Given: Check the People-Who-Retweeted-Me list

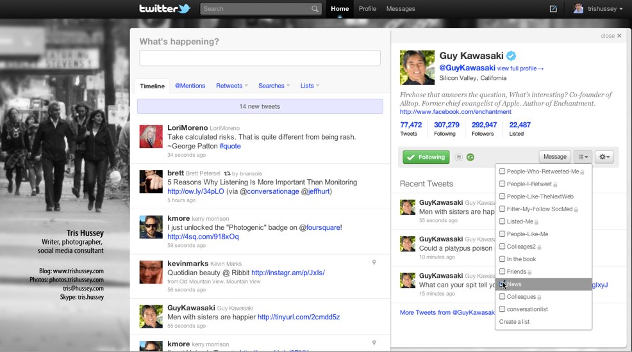Looking at the screenshot, I should point(502,172).
